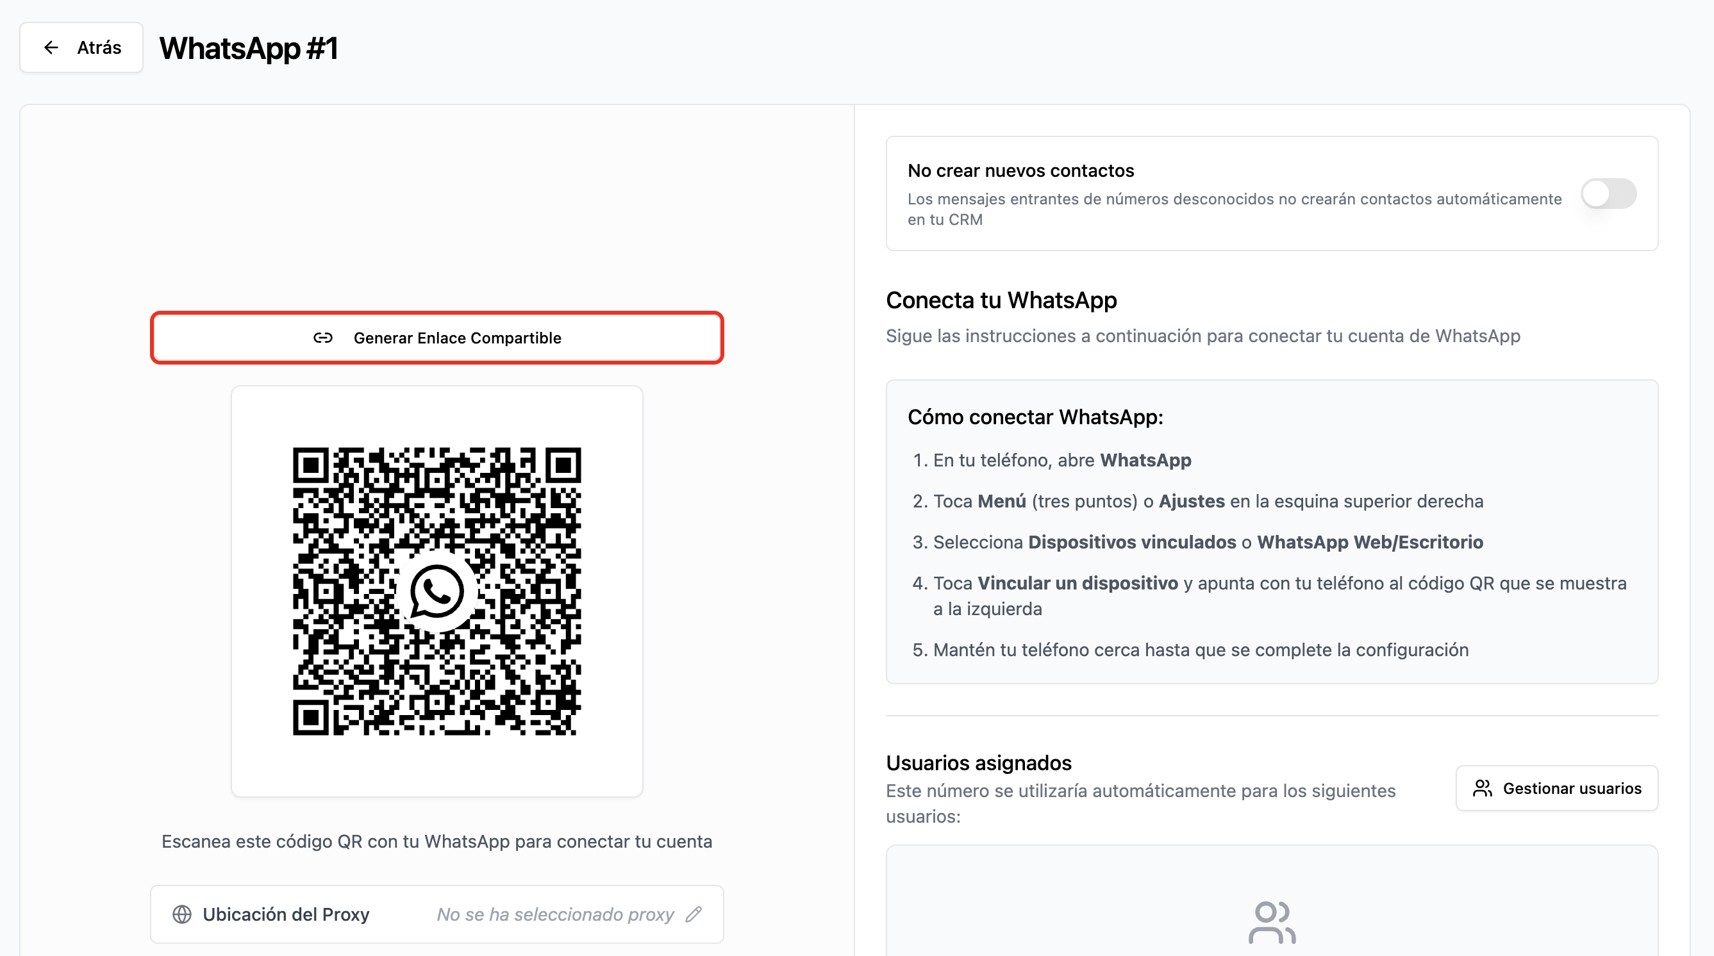Click the top-left corner square of QR code
This screenshot has width=1714, height=956.
click(311, 465)
